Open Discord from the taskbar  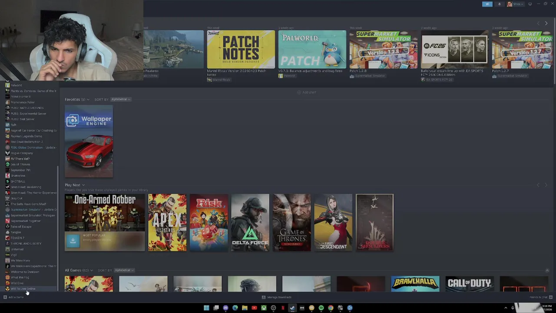pos(225,308)
